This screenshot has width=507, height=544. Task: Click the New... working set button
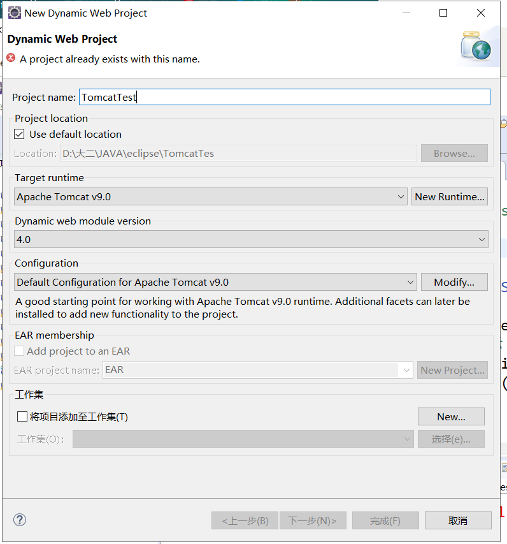click(x=451, y=416)
